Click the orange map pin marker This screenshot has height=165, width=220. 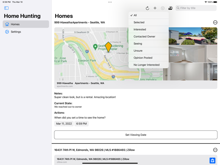[x=108, y=47]
